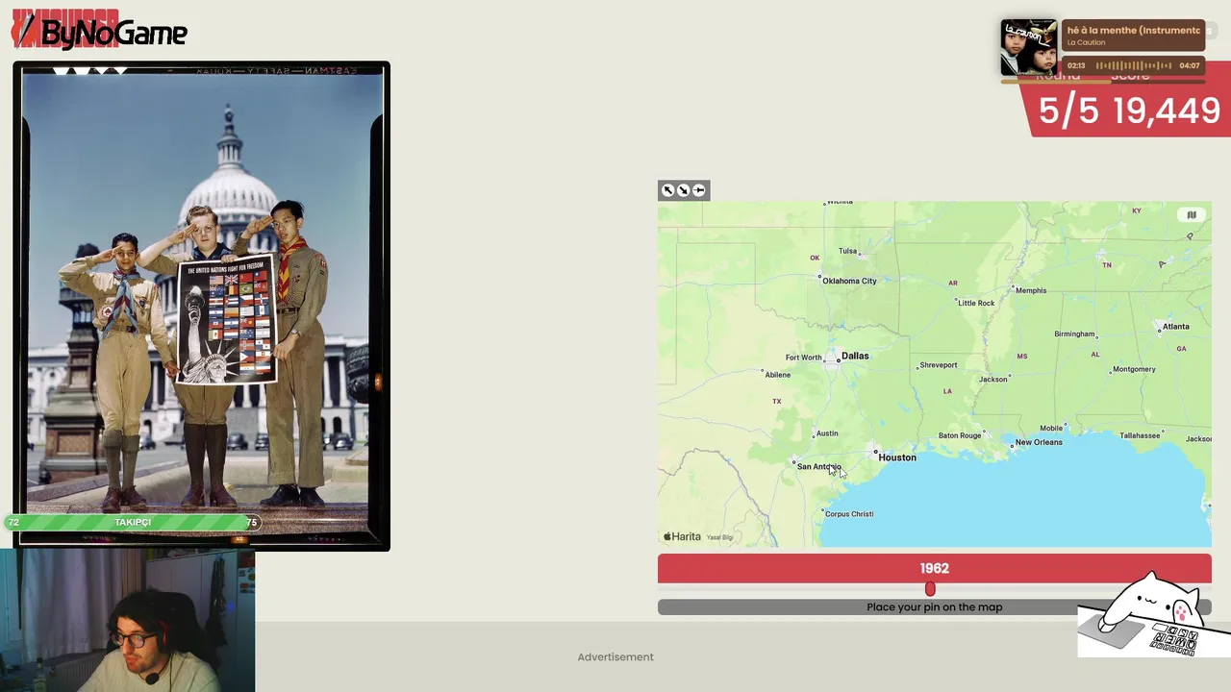Click the TAKİPÇİ follower goal bar
This screenshot has height=692, width=1231.
point(133,522)
